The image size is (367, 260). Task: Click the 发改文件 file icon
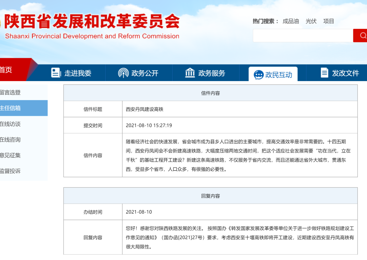[x=325, y=73]
